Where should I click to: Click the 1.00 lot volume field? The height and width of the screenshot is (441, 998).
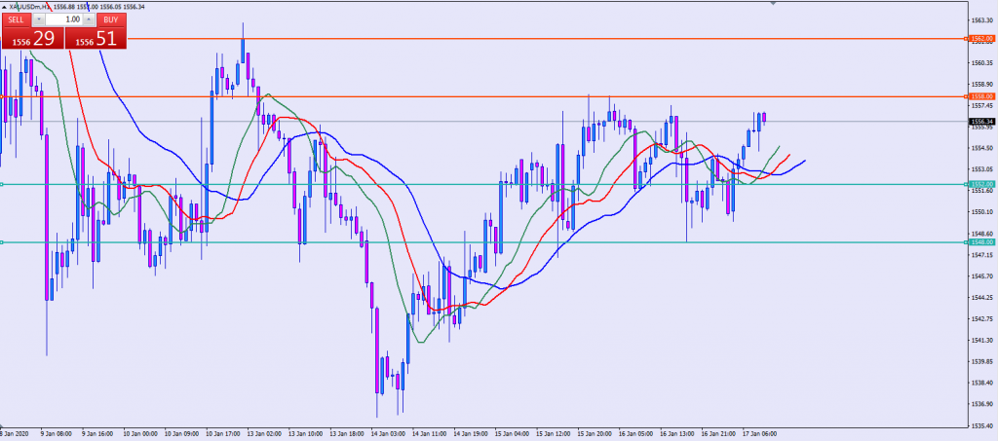[x=64, y=18]
